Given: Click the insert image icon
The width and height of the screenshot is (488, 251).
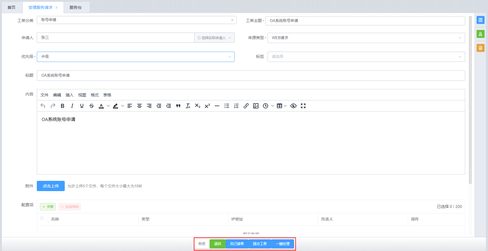Looking at the screenshot, I should point(256,106).
